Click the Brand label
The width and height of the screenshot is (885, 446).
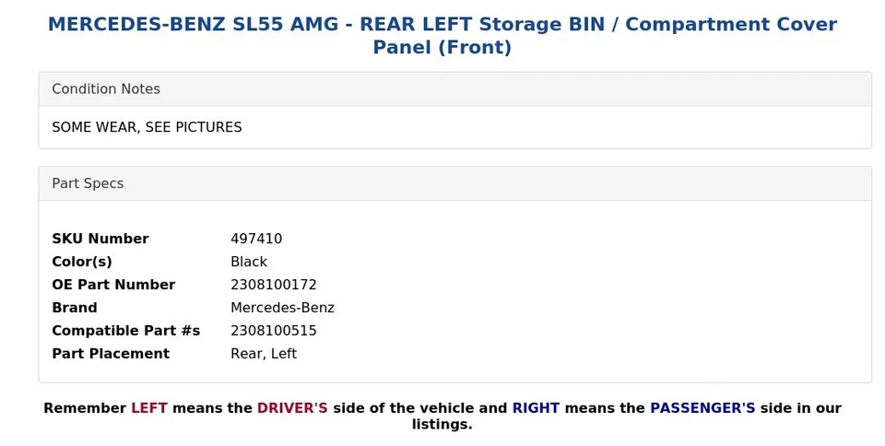pos(75,308)
